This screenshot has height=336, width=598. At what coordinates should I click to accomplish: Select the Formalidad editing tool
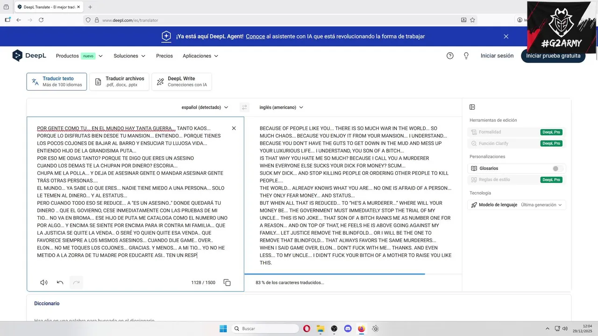(517, 132)
